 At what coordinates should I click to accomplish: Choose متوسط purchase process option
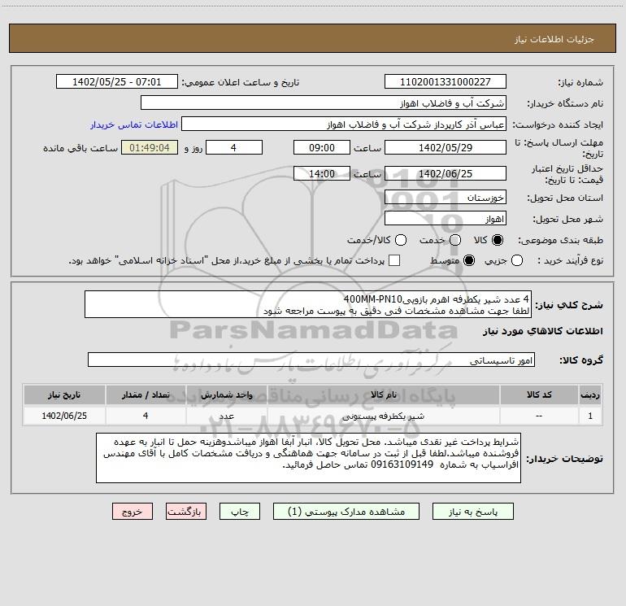(x=469, y=260)
